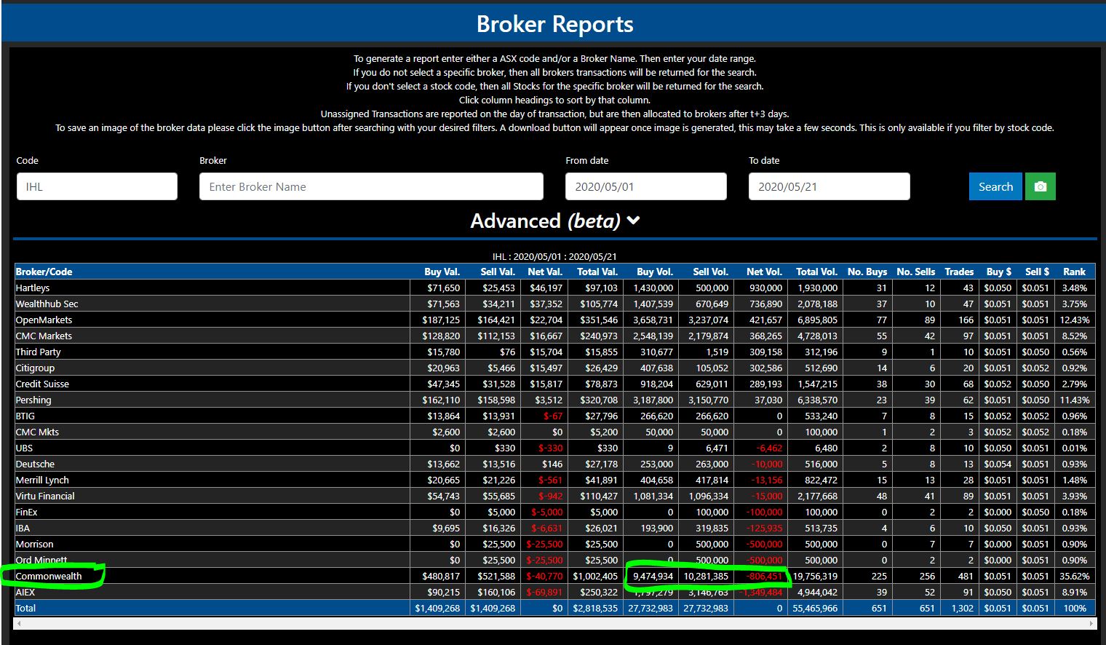The height and width of the screenshot is (645, 1106).
Task: Select the FinEx broker name
Action: tap(26, 512)
